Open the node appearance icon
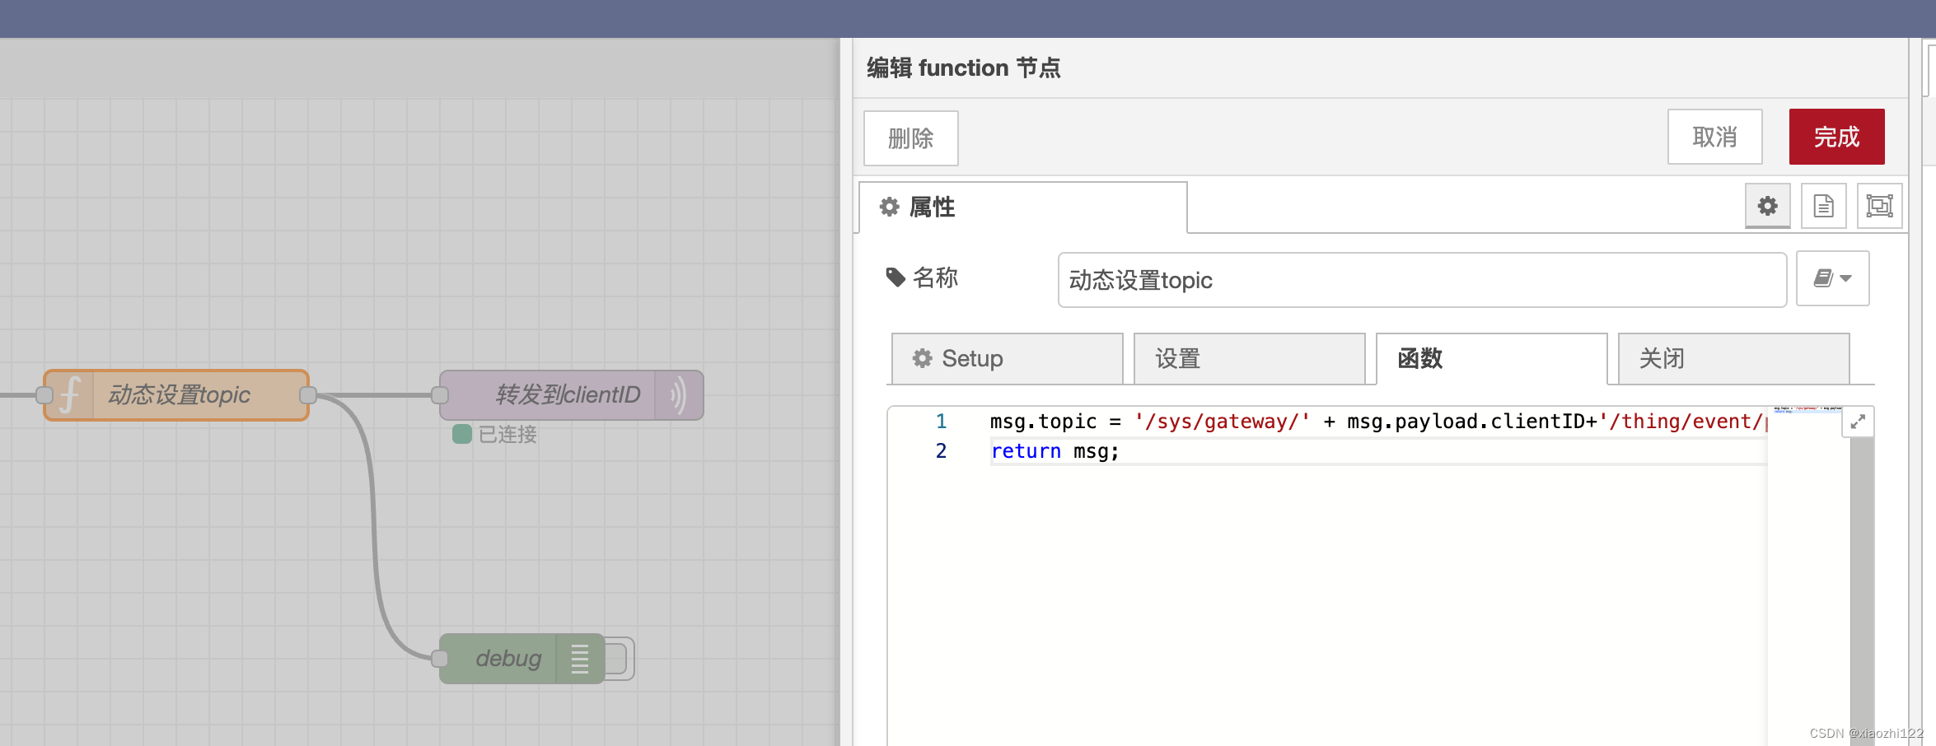Viewport: 1936px width, 746px height. click(1880, 206)
